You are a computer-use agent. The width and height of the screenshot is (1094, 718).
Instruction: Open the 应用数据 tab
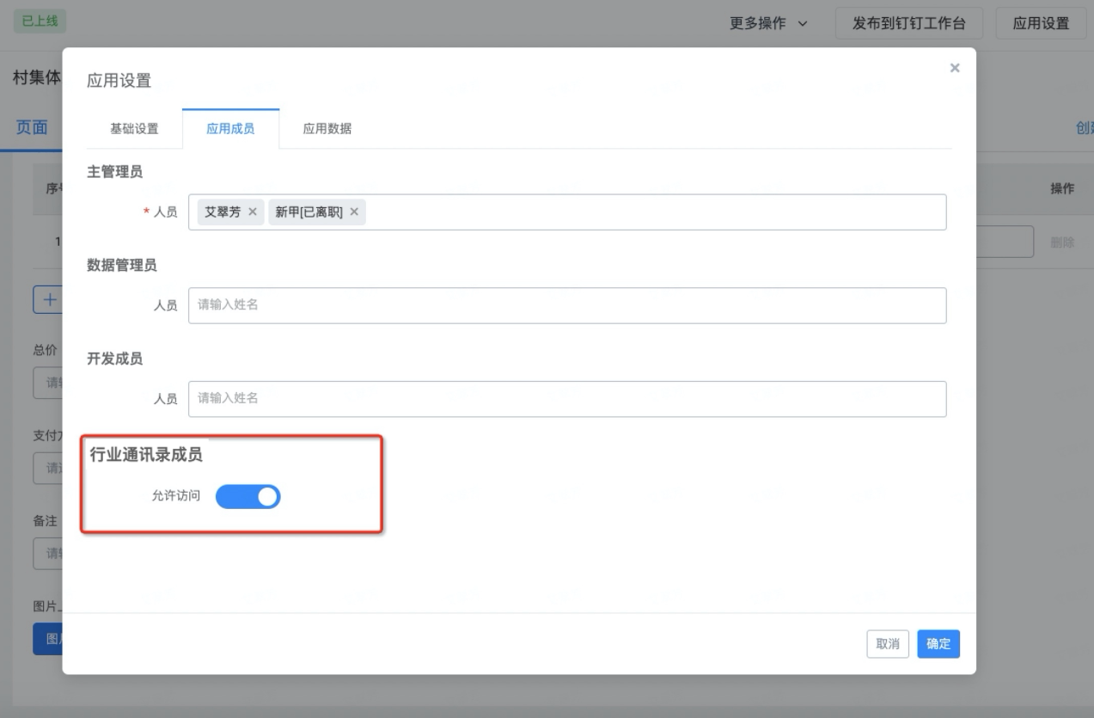coord(327,129)
